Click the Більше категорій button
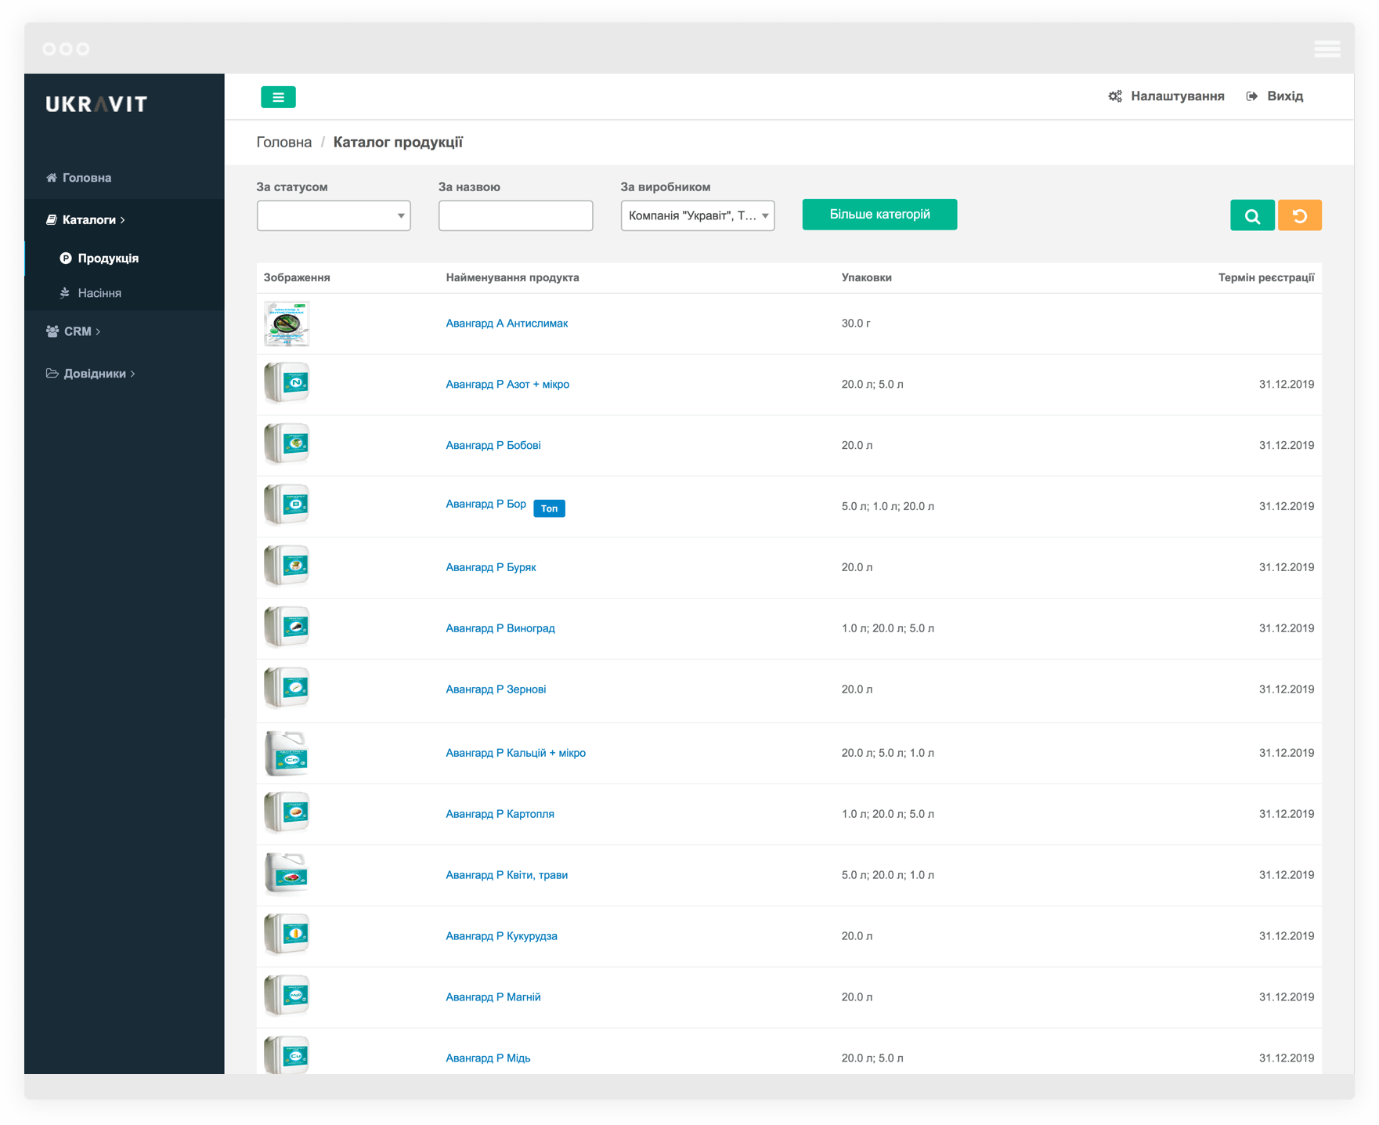 (879, 215)
